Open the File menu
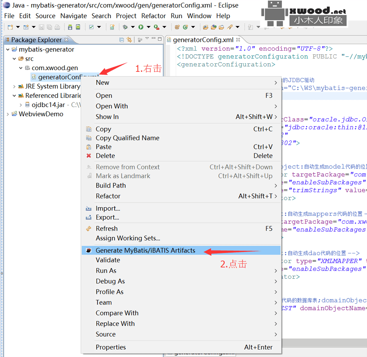 click(9, 16)
